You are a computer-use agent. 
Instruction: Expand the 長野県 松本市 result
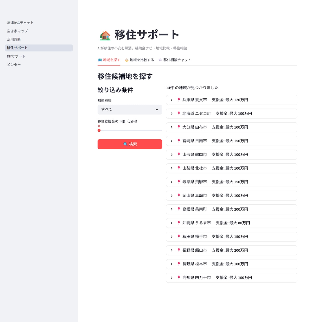pyautogui.click(x=231, y=264)
